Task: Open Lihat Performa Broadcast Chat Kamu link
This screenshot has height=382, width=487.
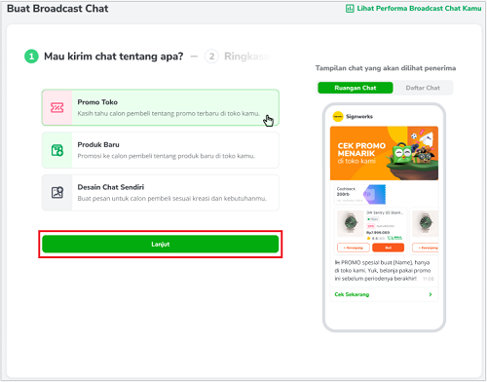Action: click(419, 9)
